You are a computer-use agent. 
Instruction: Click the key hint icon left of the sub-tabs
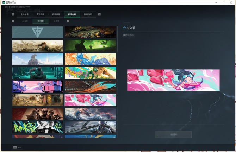click(x=13, y=21)
